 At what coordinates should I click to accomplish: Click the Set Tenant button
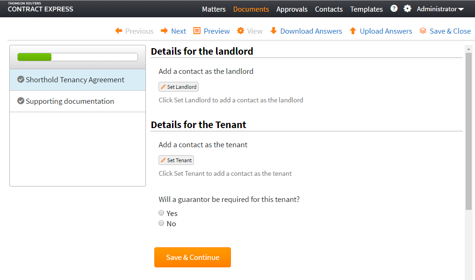coord(176,160)
